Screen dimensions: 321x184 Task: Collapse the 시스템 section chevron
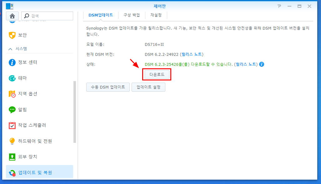pos(10,49)
